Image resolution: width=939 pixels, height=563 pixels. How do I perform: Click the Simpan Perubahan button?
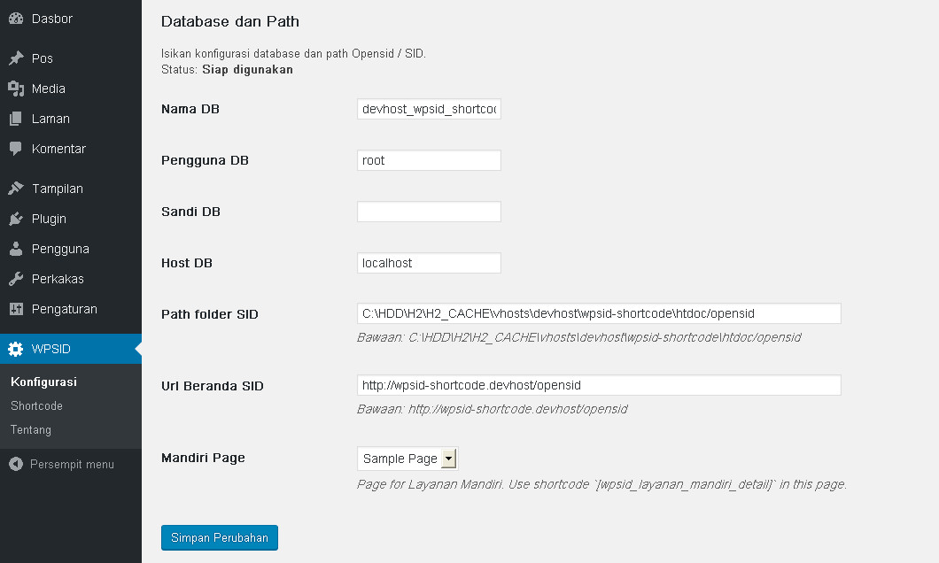tap(219, 537)
